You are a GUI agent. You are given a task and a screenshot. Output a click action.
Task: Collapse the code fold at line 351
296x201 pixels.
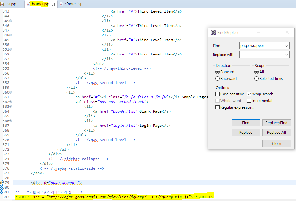point(11,49)
